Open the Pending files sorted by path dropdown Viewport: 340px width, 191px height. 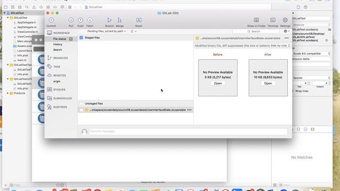[106, 31]
